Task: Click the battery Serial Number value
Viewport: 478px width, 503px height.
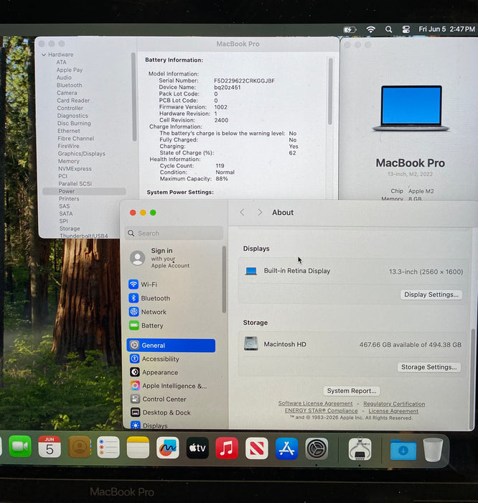Action: click(244, 80)
